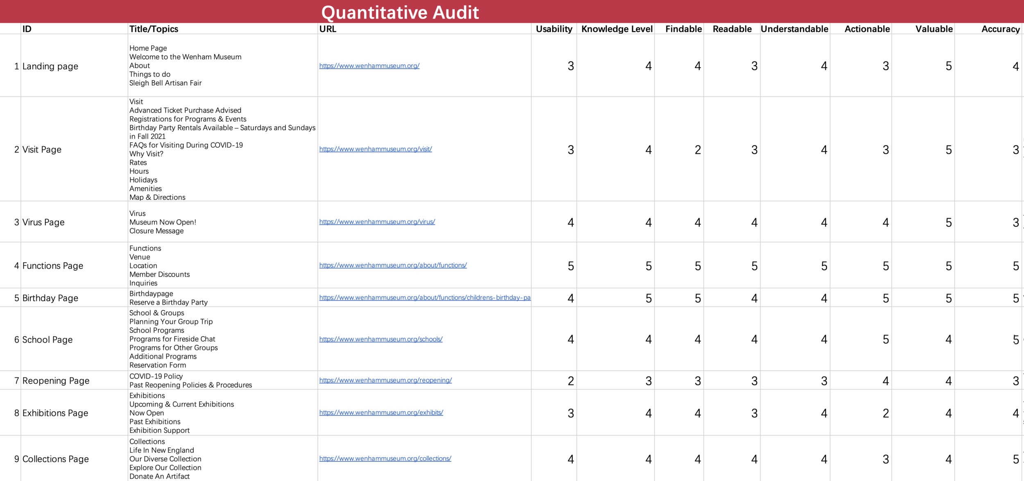Screen dimensions: 1024x481
Task: Click Visit Page's Findable score cell
Action: tap(698, 150)
